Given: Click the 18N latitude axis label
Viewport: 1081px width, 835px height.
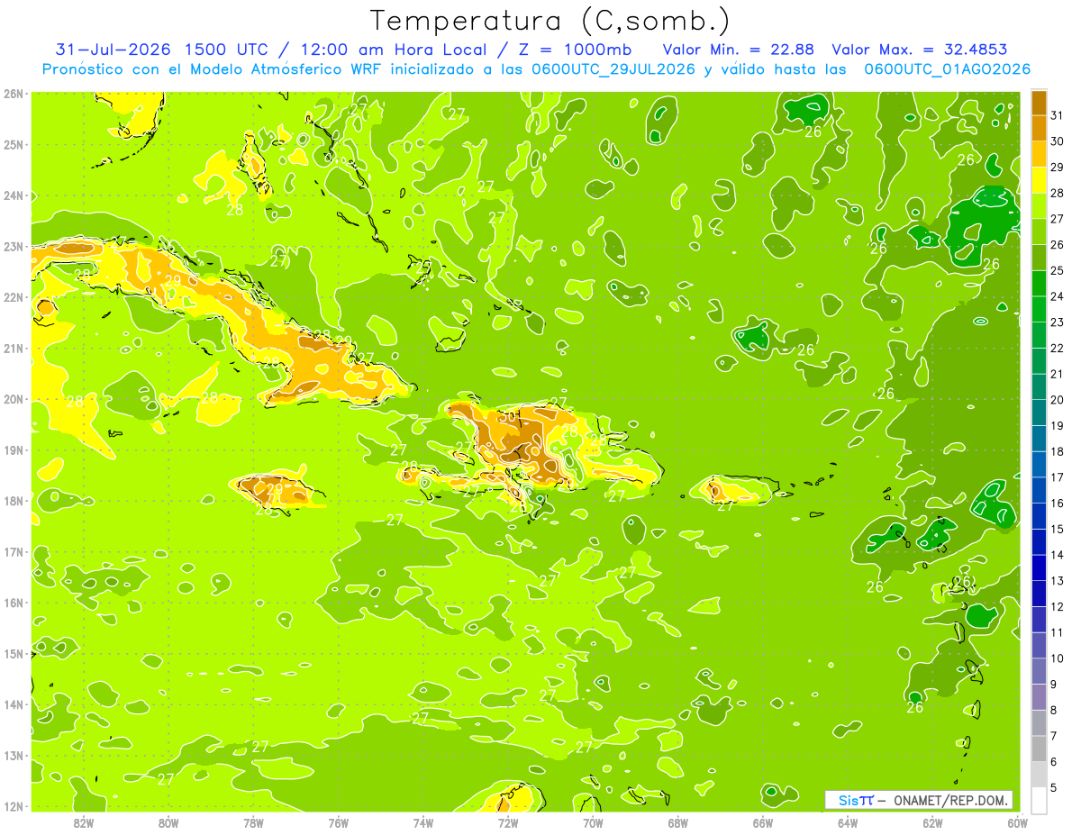Looking at the screenshot, I should pyautogui.click(x=14, y=501).
